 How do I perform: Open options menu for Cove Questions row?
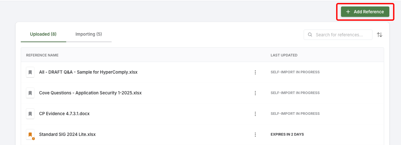(x=255, y=93)
